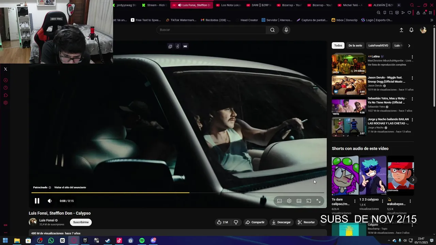Open the browser tab search magnifier
436x245 pixels.
click(x=412, y=5)
